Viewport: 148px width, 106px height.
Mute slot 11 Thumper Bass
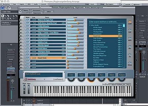point(28,52)
